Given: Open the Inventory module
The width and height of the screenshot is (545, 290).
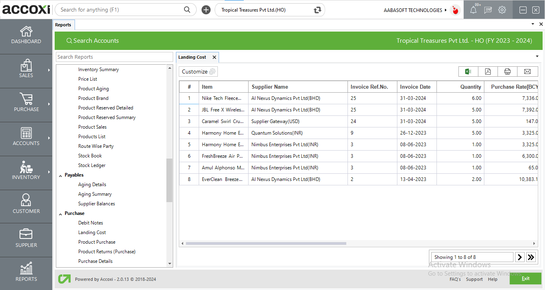Looking at the screenshot, I should click(x=26, y=171).
